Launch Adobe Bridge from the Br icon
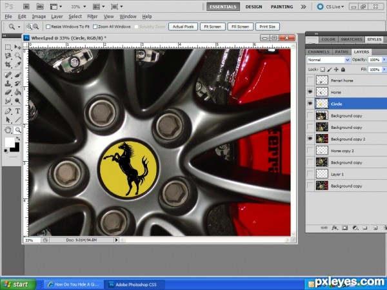This screenshot has width=387, height=290. [26, 6]
